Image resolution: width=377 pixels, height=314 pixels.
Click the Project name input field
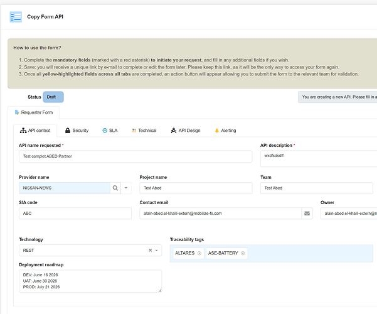195,188
